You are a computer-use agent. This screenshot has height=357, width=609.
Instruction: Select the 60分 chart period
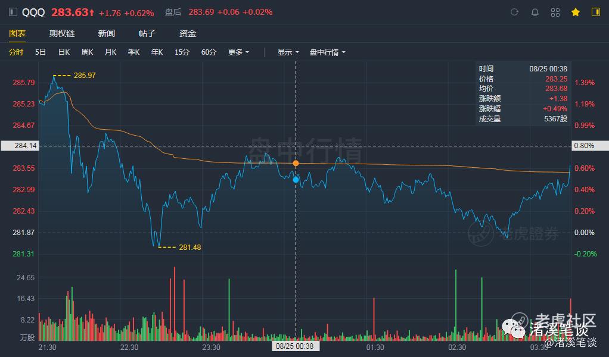[x=209, y=52]
